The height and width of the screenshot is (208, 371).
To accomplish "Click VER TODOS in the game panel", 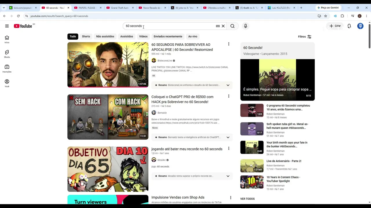I will click(248, 199).
